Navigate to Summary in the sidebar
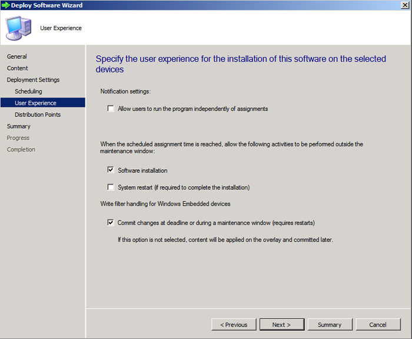The width and height of the screenshot is (412, 339). tap(19, 126)
